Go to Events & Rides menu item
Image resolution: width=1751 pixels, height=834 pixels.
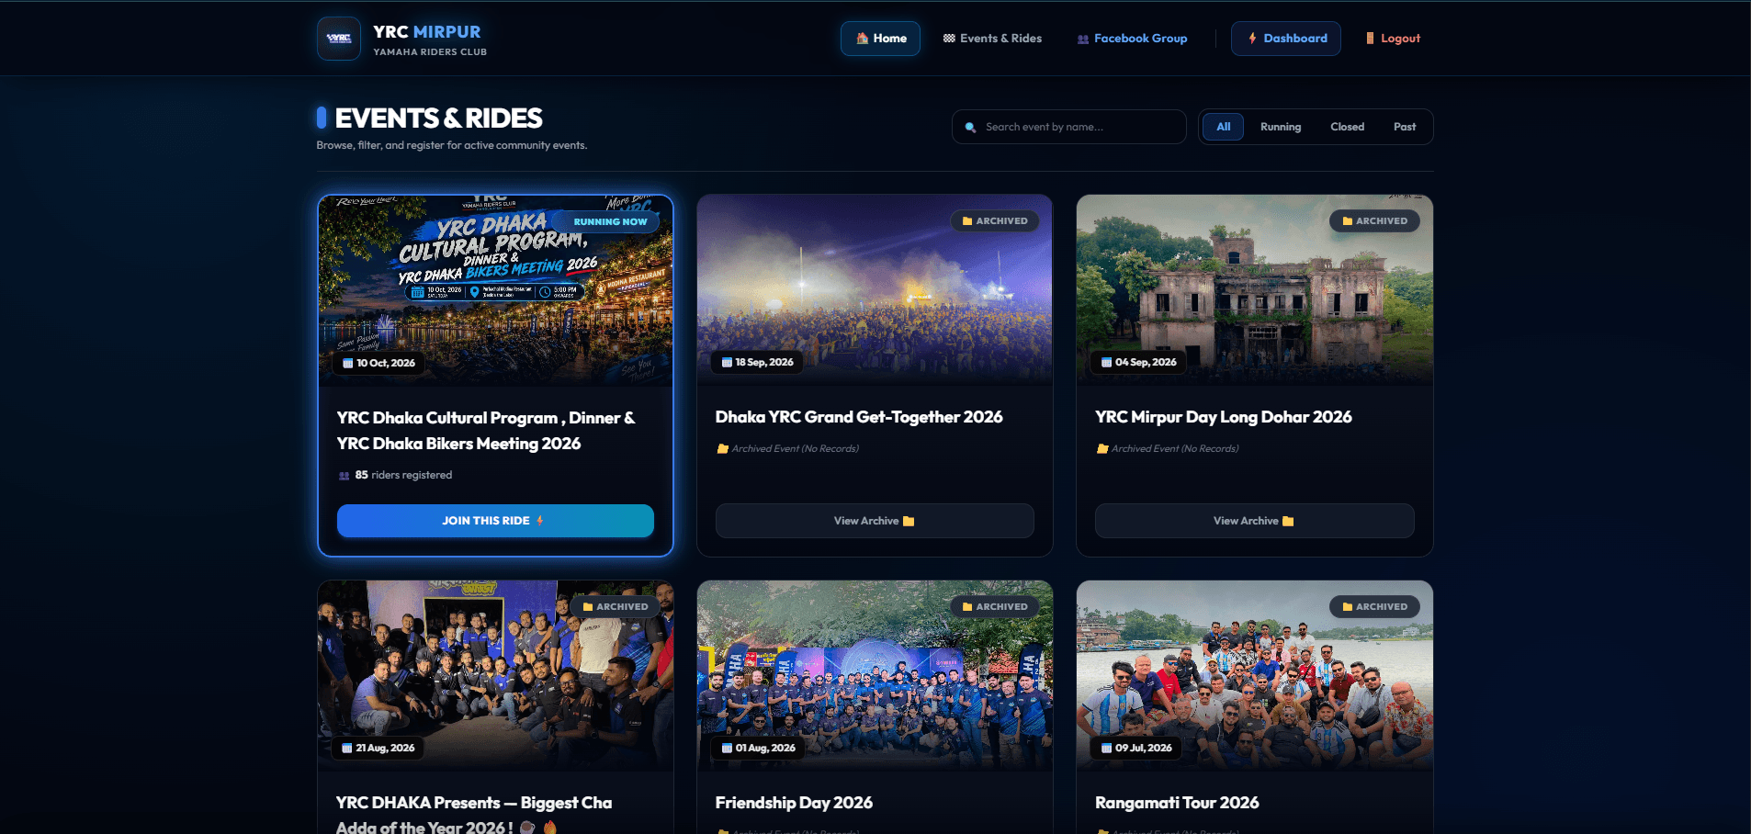tap(992, 39)
